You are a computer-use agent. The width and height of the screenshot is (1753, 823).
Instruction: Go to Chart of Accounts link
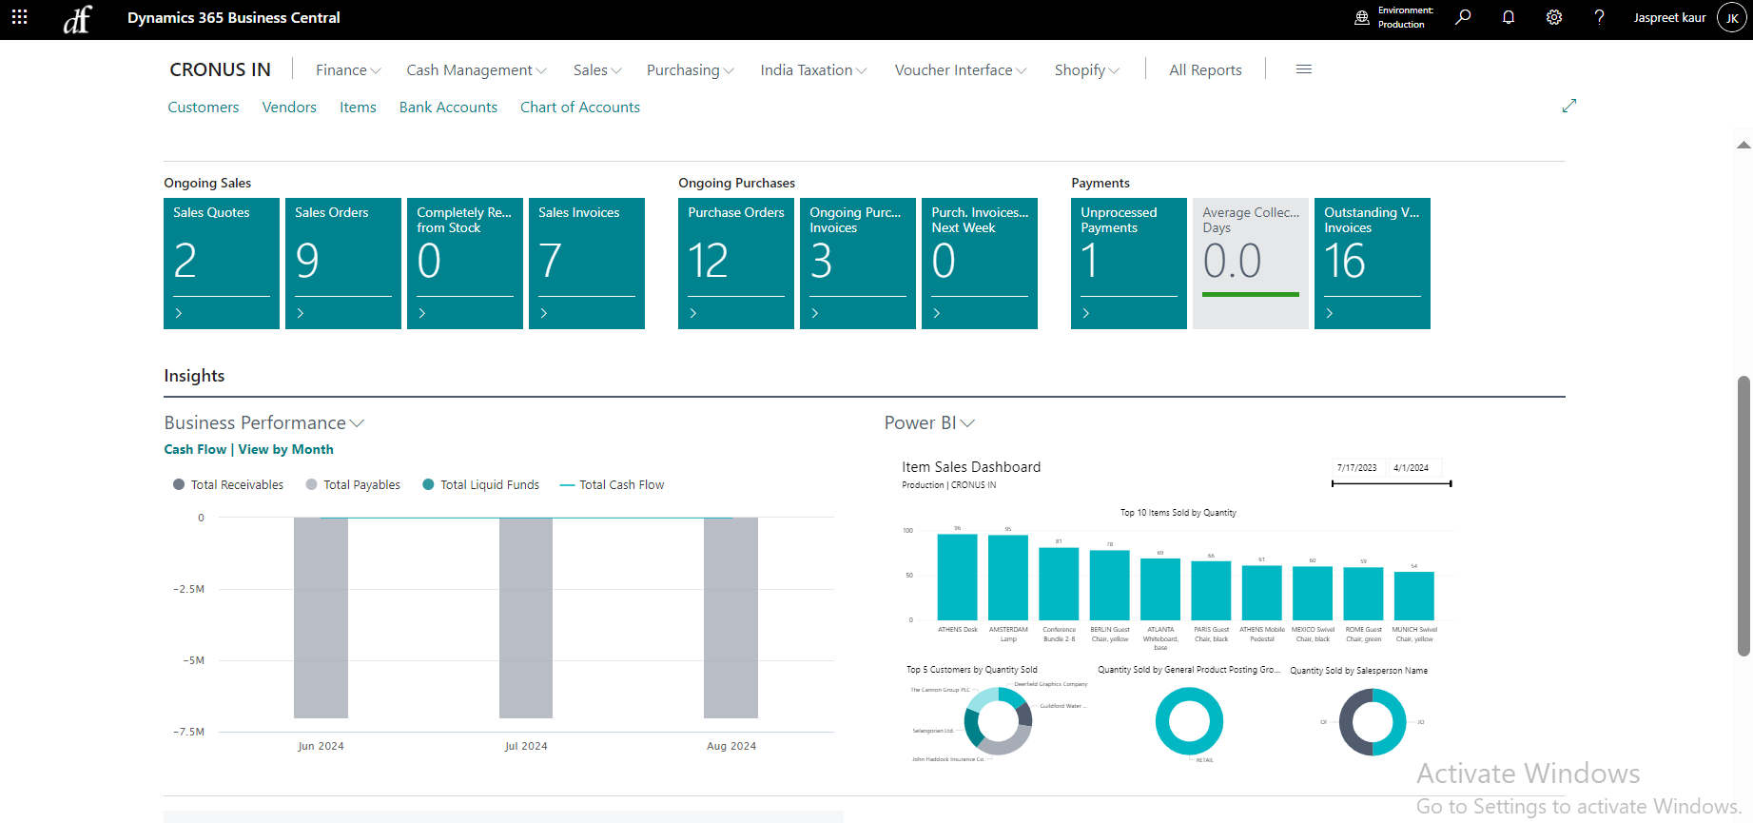tap(579, 108)
